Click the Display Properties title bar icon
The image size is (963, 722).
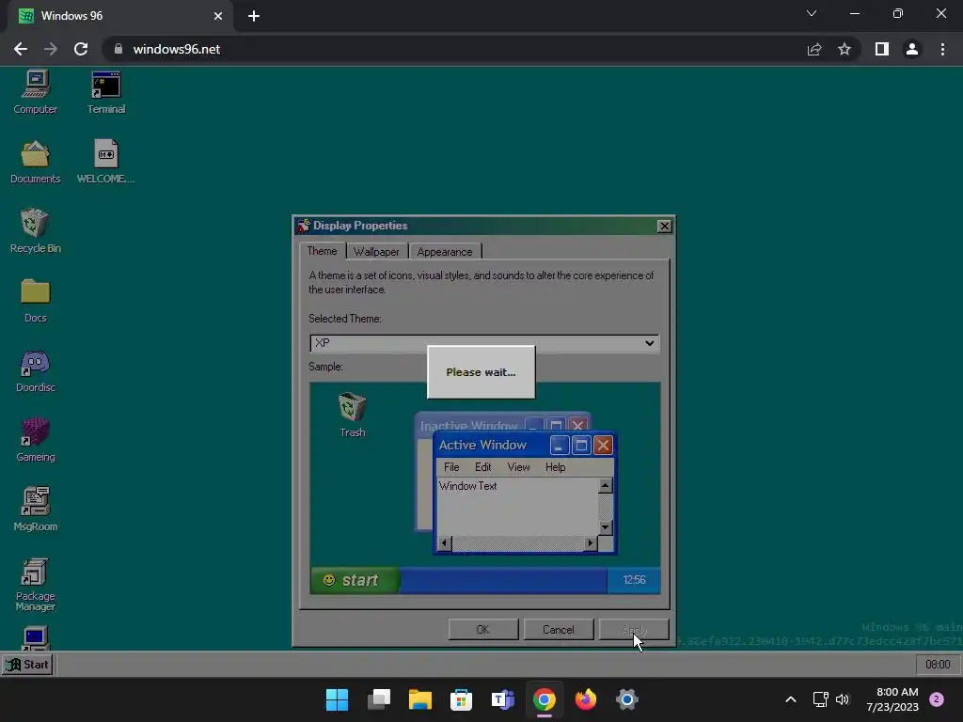(304, 226)
